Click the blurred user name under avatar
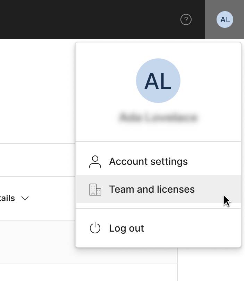Screen dimensions: 245x281 click(158, 118)
